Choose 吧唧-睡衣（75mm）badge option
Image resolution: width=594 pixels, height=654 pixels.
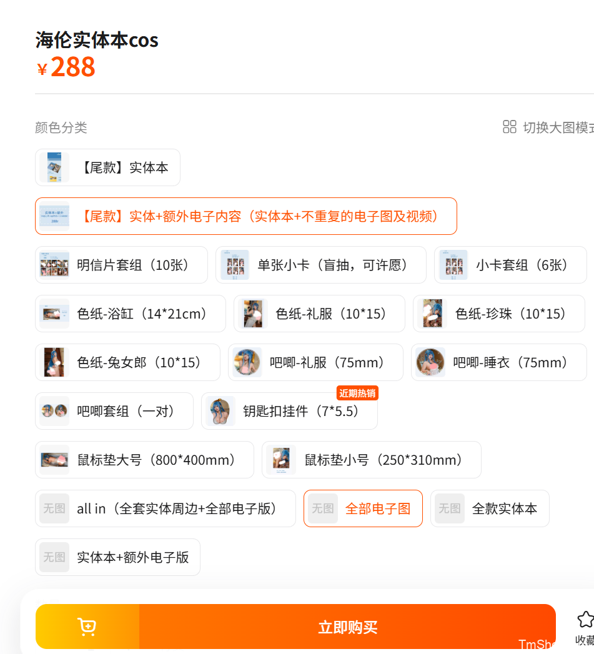(x=499, y=362)
